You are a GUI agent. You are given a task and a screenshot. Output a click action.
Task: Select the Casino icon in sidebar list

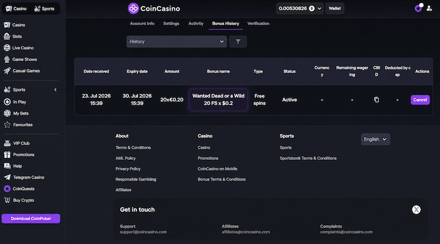click(x=7, y=25)
